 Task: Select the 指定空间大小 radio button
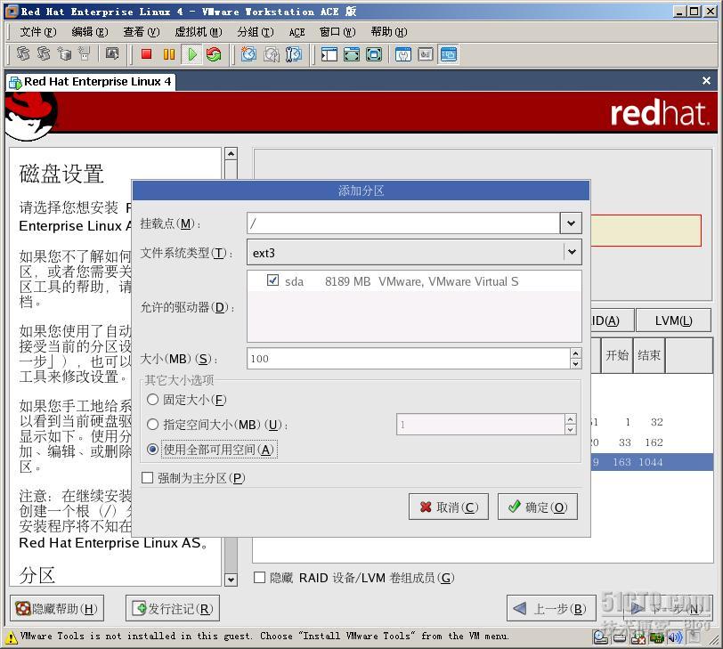(152, 424)
